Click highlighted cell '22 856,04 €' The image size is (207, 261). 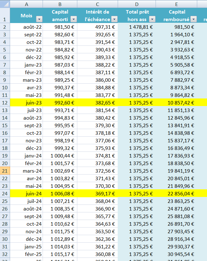click(x=176, y=193)
